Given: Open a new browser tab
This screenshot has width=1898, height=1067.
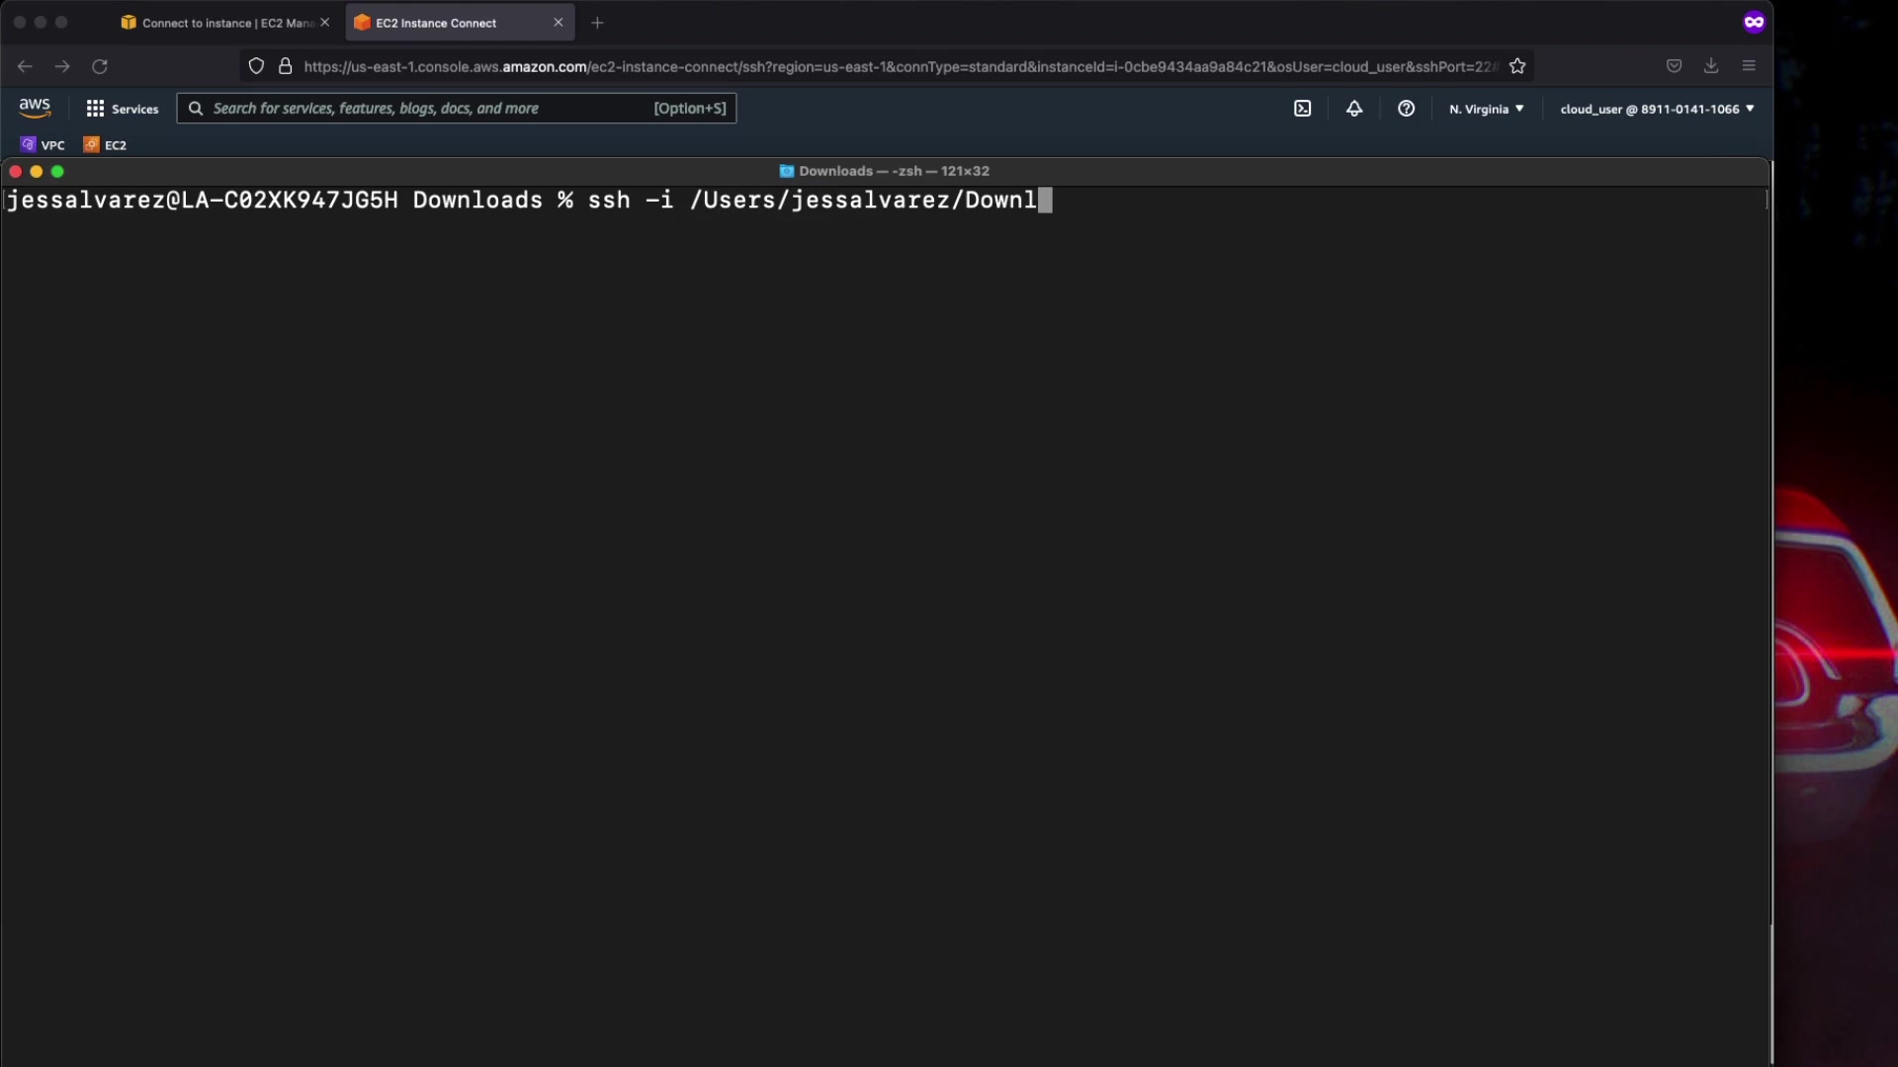Looking at the screenshot, I should (x=597, y=23).
